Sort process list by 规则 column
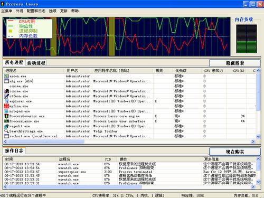The width and height of the screenshot is (264, 198). point(163,71)
